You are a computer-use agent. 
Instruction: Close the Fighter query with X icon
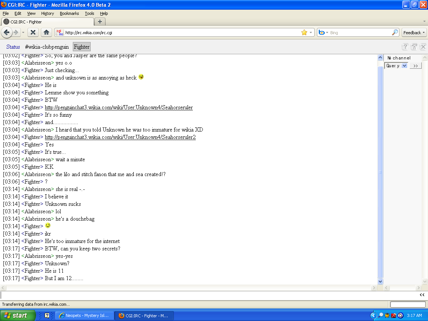click(x=424, y=47)
